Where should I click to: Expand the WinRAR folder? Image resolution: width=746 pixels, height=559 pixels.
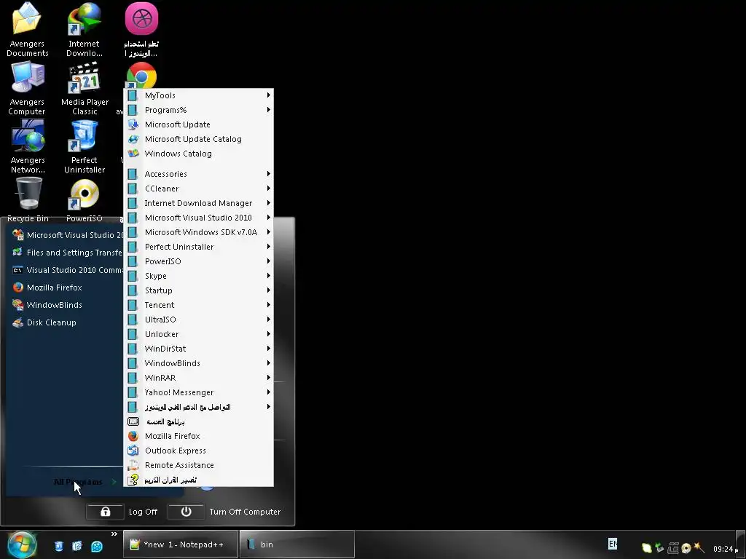(x=198, y=378)
